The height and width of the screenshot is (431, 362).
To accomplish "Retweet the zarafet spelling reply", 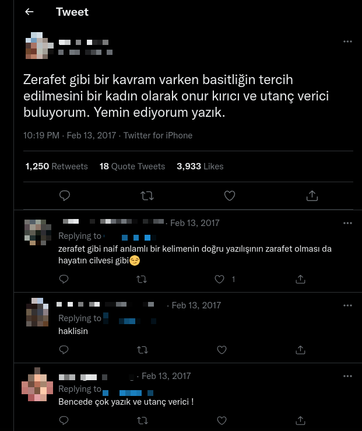I will click(142, 280).
